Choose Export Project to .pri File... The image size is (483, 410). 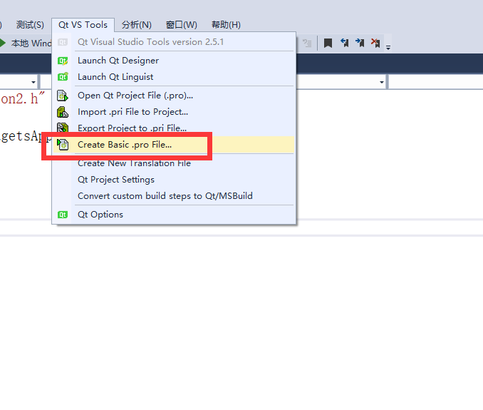click(x=174, y=128)
